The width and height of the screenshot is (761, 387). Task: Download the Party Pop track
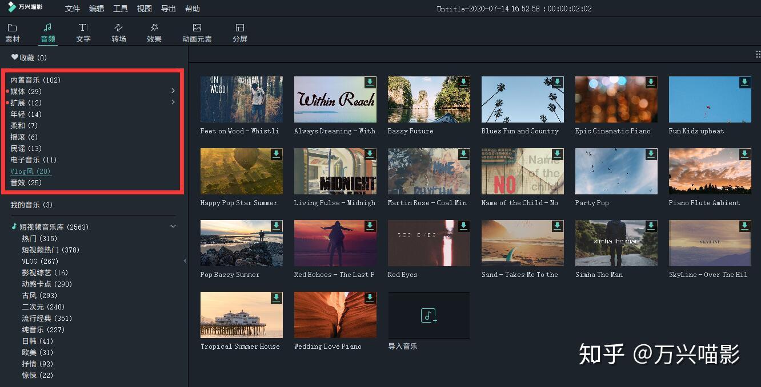[x=651, y=154]
